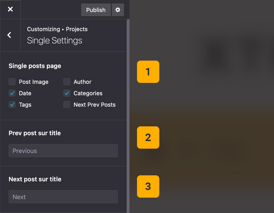
Task: Click the Next post sur title label
Action: pyautogui.click(x=35, y=179)
